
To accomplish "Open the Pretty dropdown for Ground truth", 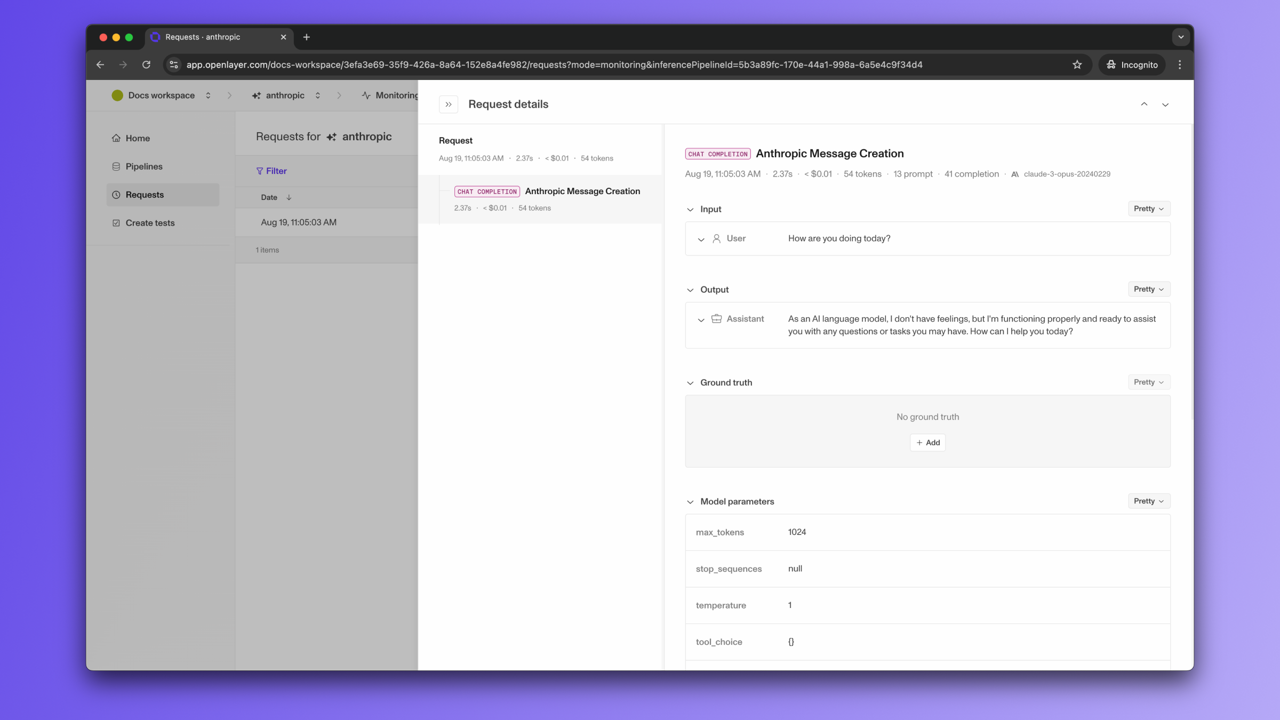I will (1149, 382).
